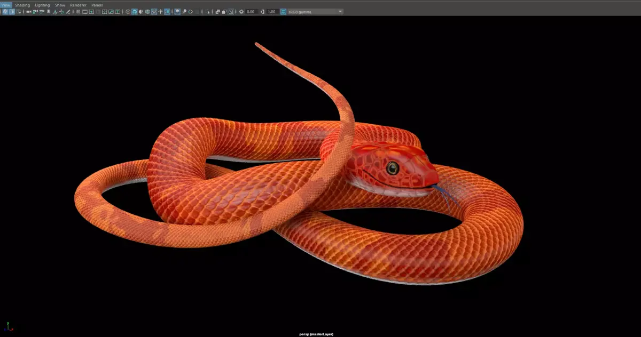This screenshot has height=337, width=641.
Task: Toggle the View Transform button
Action: coord(283,12)
